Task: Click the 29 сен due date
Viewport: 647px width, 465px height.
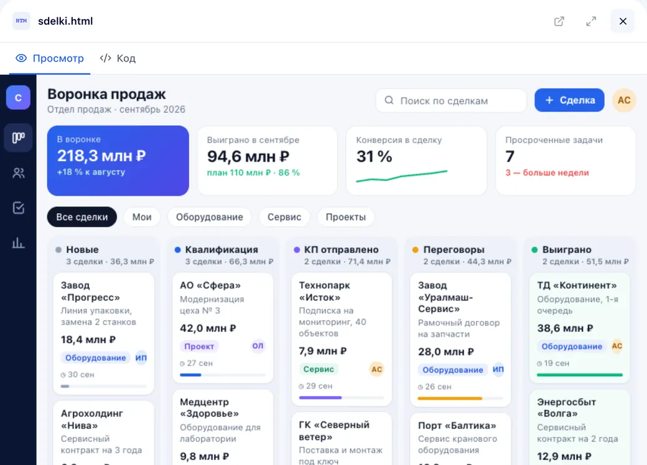Action: pyautogui.click(x=315, y=386)
